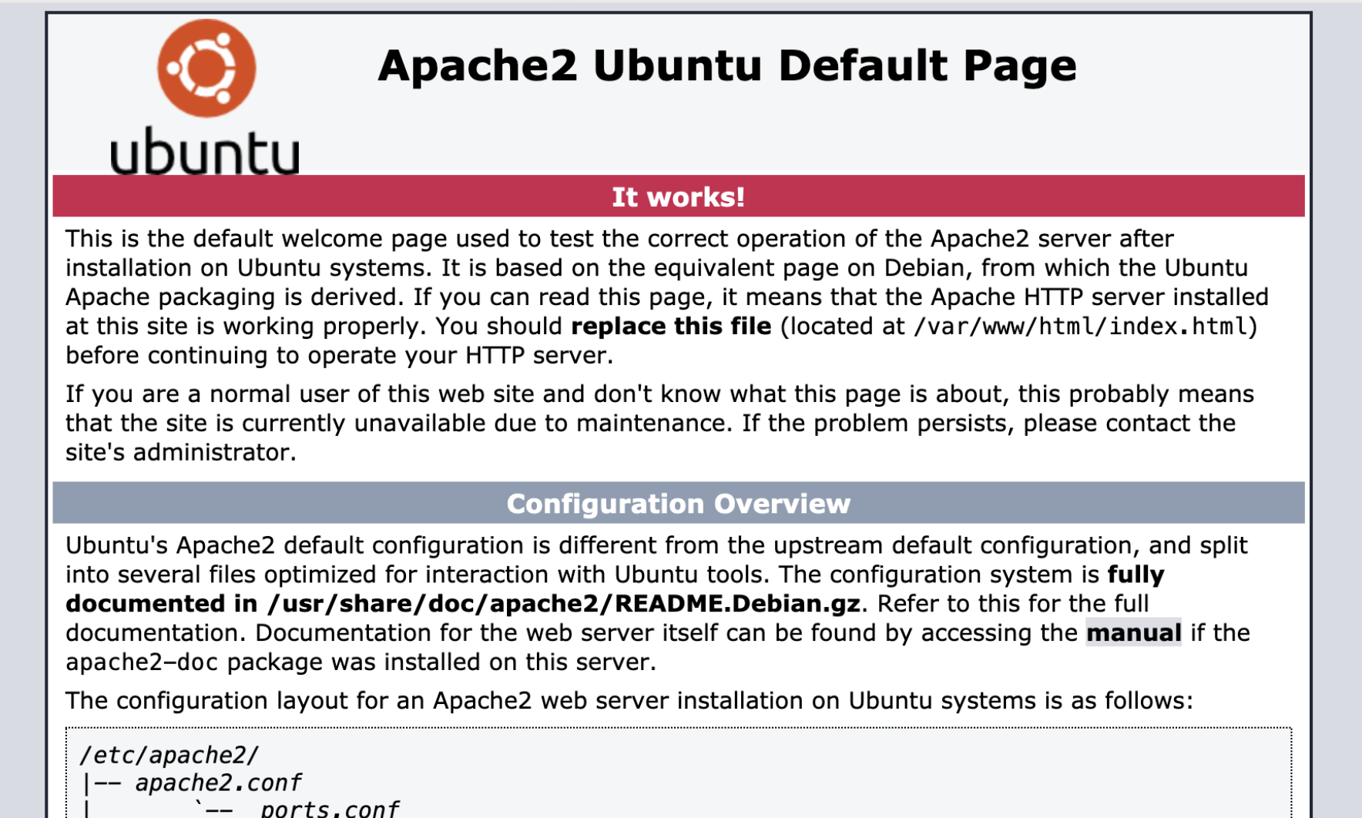Click ports.conf in the configuration tree
The height and width of the screenshot is (818, 1362).
[x=329, y=809]
